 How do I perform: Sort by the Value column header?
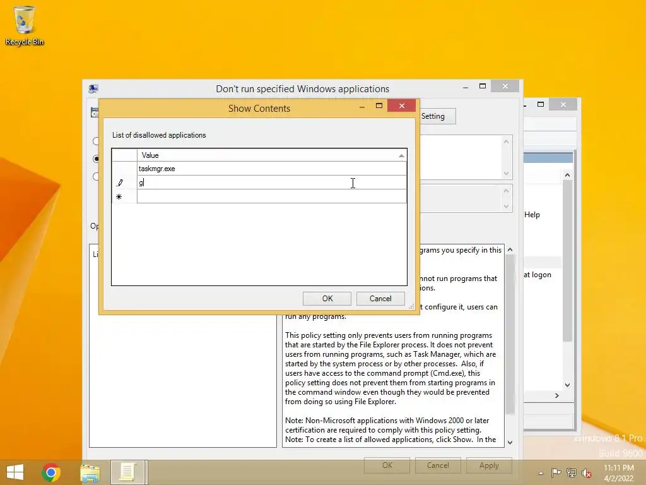[271, 155]
